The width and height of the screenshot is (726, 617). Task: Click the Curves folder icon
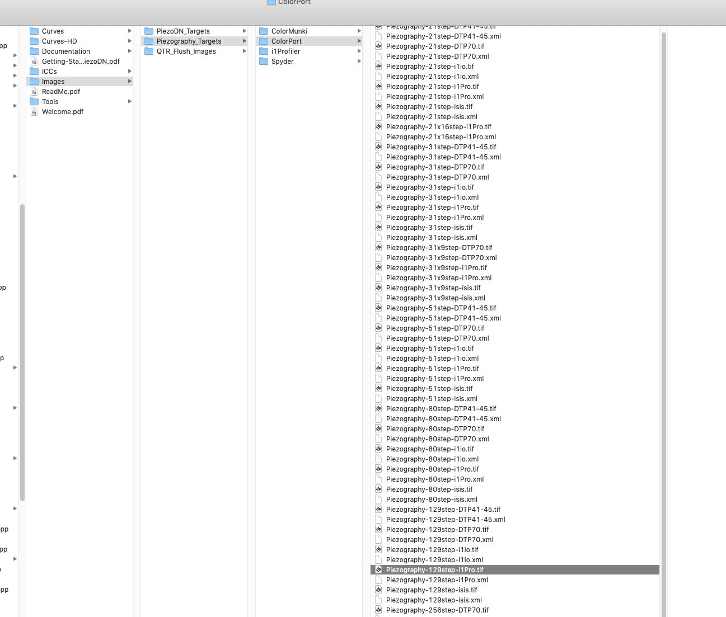(x=34, y=31)
